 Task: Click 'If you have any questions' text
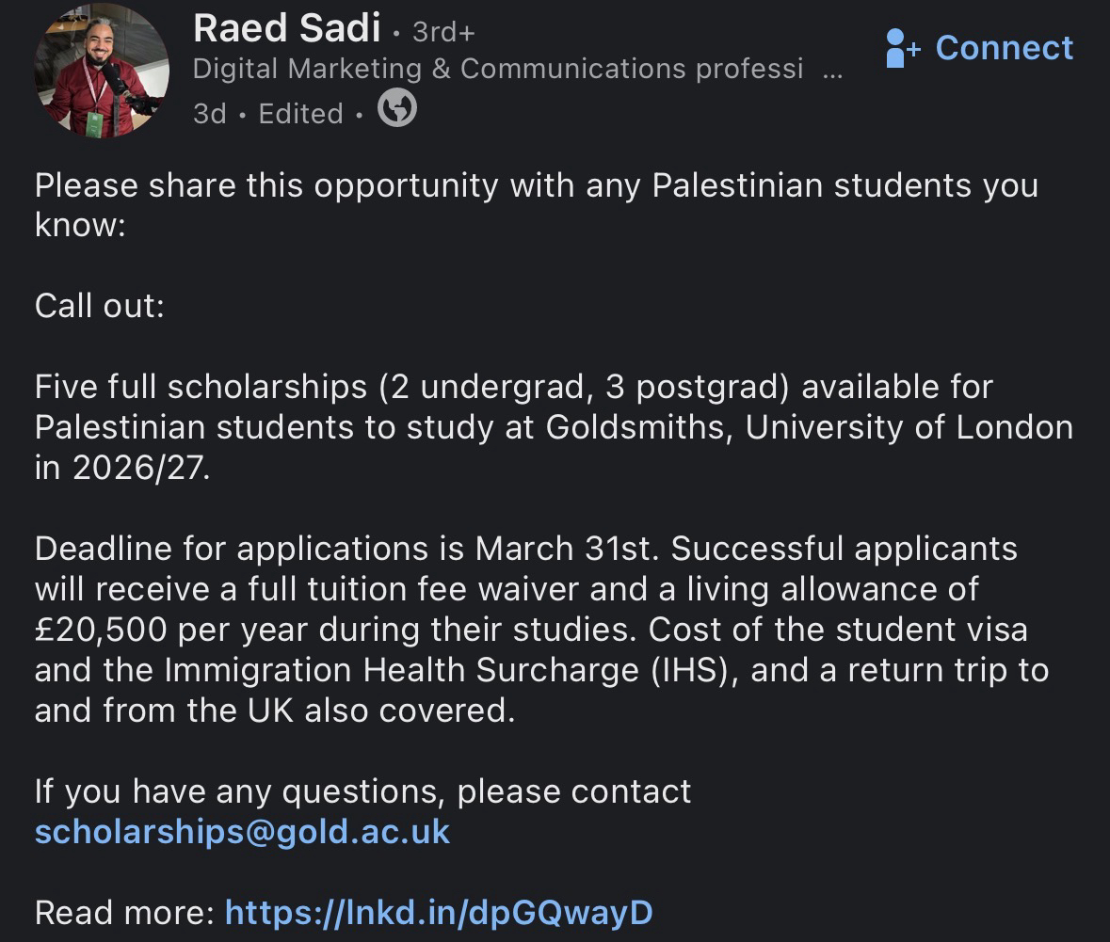coord(362,791)
